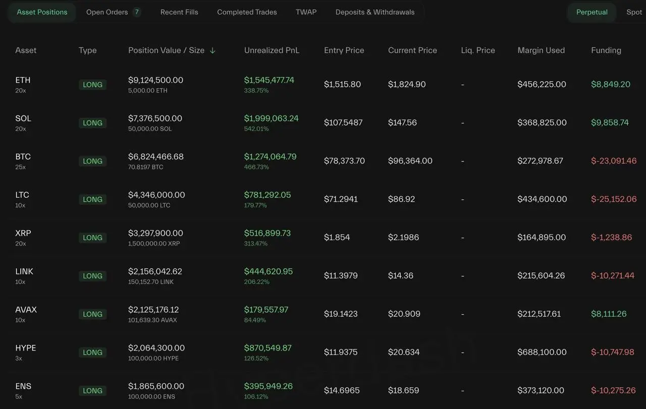Switch to the TWAP tab
Image resolution: width=646 pixels, height=409 pixels.
[x=306, y=12]
